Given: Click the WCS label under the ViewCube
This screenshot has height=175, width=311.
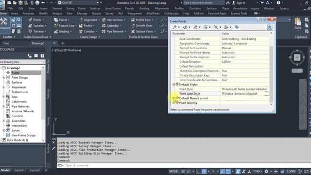Looking at the screenshot, I should point(297,70).
